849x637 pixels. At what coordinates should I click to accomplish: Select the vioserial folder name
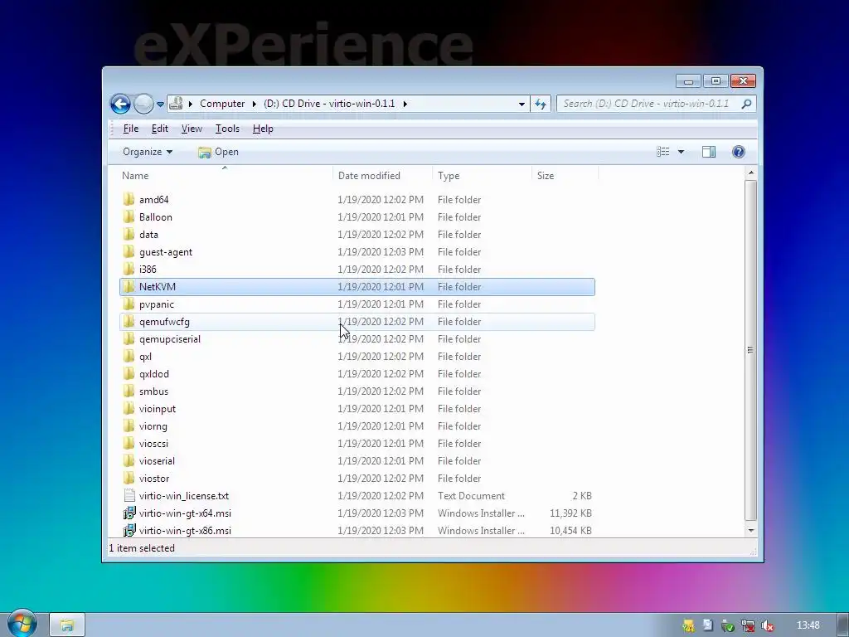coord(157,461)
